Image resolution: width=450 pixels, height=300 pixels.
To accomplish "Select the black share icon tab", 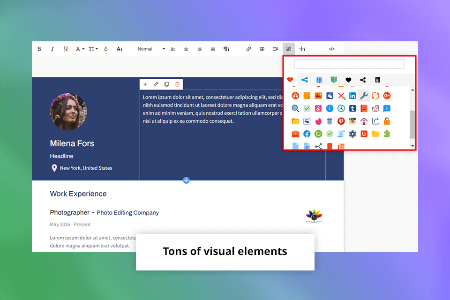I will pyautogui.click(x=363, y=80).
